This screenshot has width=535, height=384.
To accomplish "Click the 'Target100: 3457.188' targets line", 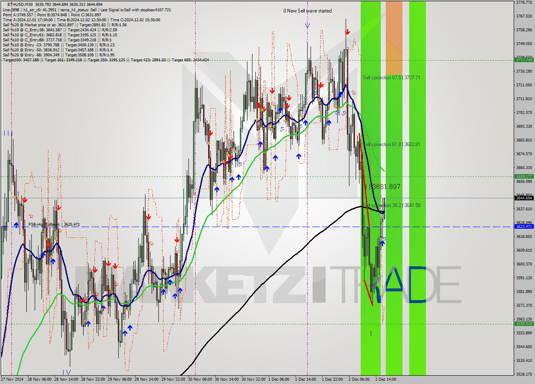I will (106, 60).
